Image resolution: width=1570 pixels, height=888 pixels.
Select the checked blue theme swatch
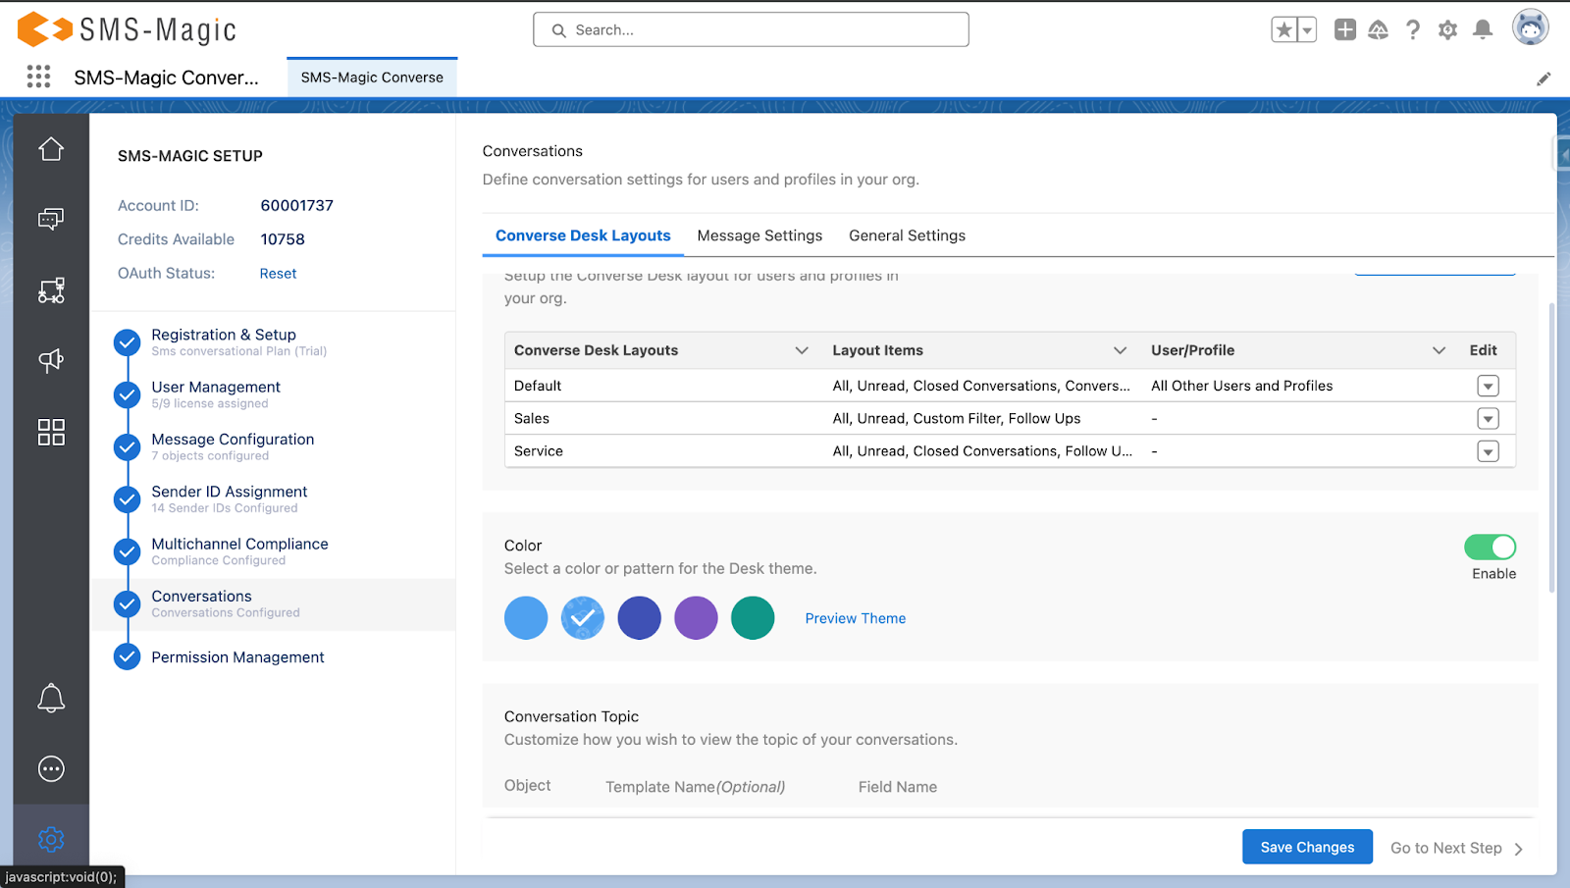(x=583, y=618)
